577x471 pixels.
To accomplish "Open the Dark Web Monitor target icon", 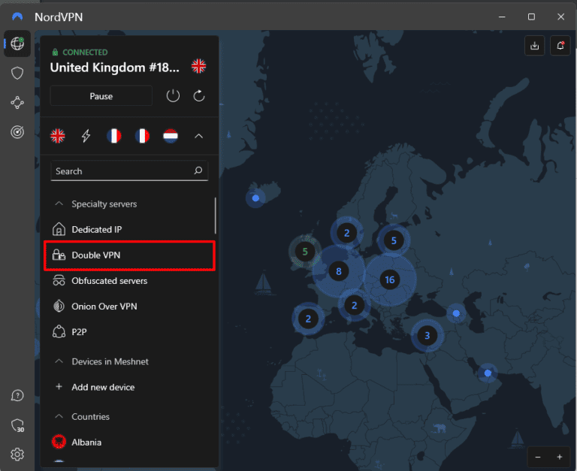I will [x=17, y=131].
